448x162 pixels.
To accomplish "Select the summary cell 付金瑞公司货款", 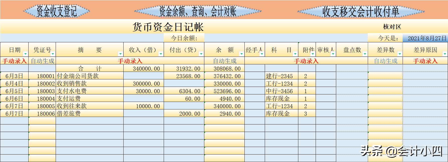I will [89, 76].
